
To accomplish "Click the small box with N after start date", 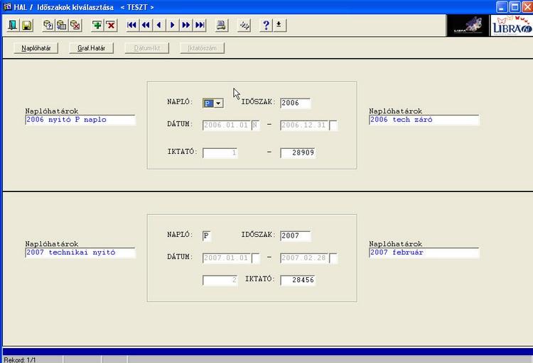I will pos(256,125).
